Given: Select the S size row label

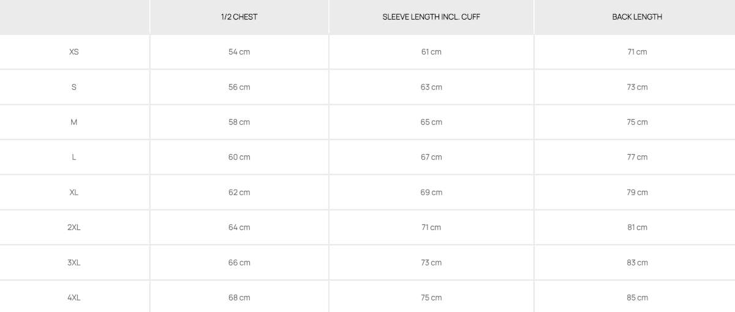Looking at the screenshot, I should (x=74, y=87).
